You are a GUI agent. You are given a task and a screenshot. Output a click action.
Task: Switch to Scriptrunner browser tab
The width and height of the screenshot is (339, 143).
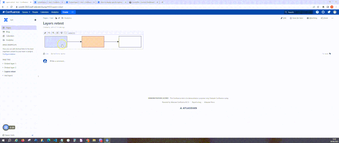pyautogui.click(x=143, y=2)
